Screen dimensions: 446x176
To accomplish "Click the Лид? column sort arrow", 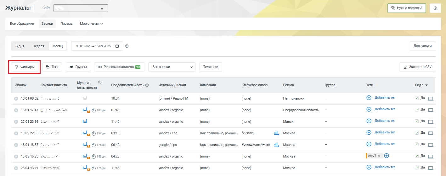I will pyautogui.click(x=426, y=85).
